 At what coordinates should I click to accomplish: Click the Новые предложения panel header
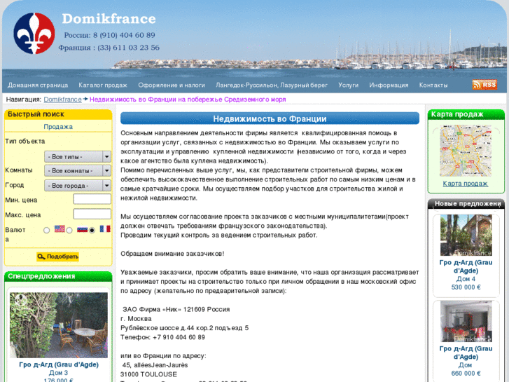(466, 204)
